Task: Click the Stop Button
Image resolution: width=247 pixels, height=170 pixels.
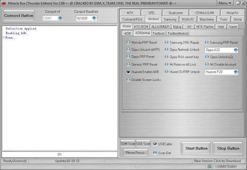Action: (228, 148)
